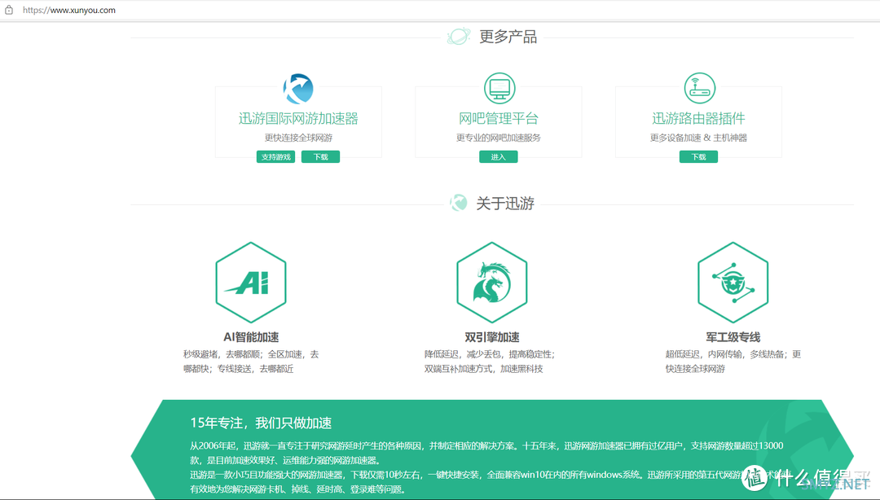
Task: Click the 更多产品 section heading
Action: click(x=508, y=37)
